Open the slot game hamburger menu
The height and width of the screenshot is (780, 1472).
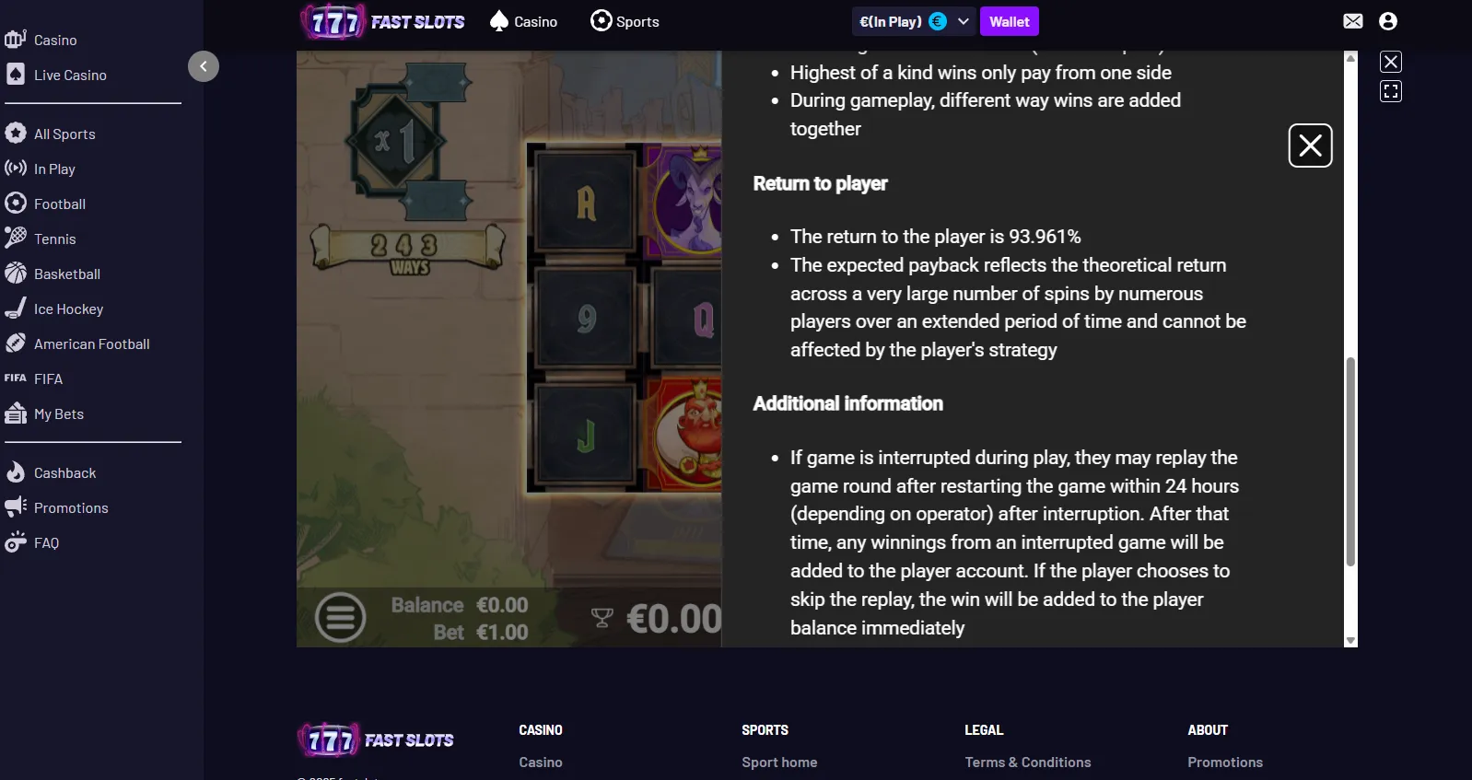pyautogui.click(x=341, y=617)
